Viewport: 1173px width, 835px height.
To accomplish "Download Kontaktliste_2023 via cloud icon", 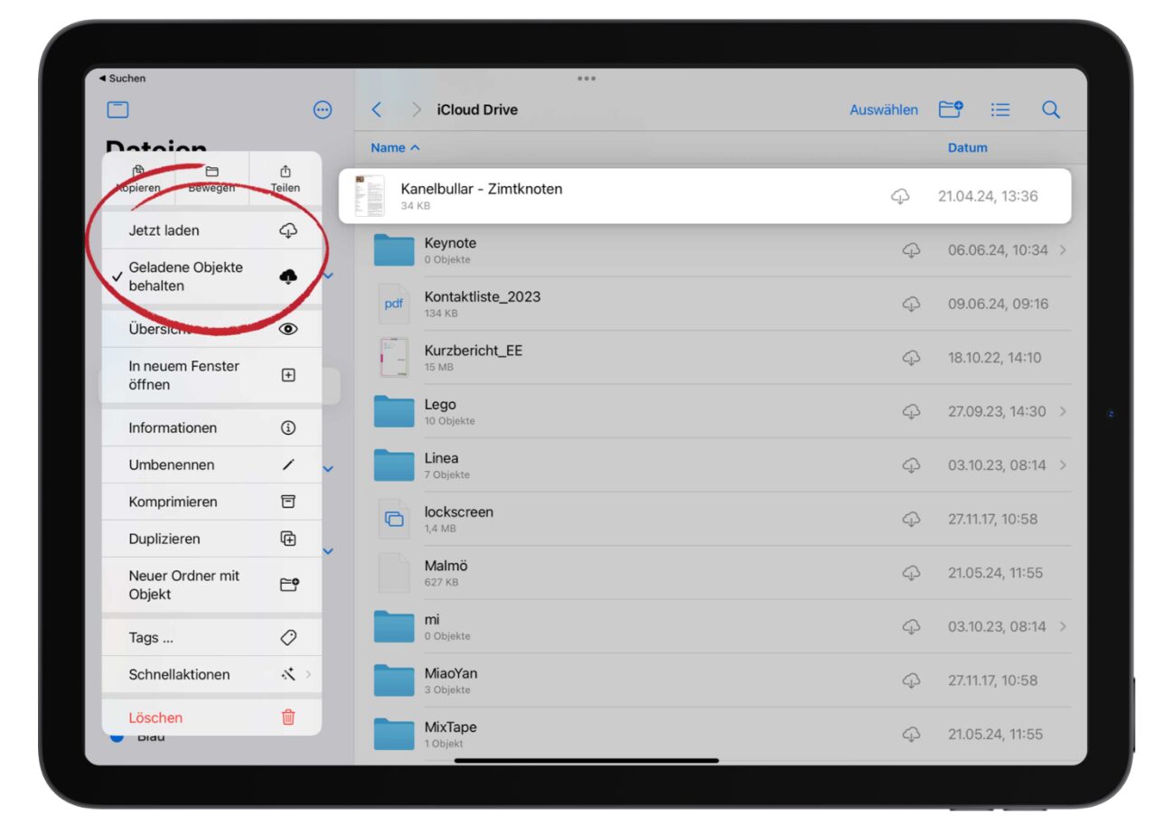I will [x=912, y=304].
